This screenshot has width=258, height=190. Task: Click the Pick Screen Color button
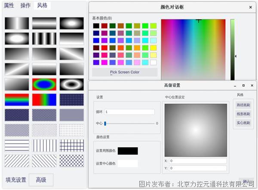pyautogui.click(x=125, y=72)
